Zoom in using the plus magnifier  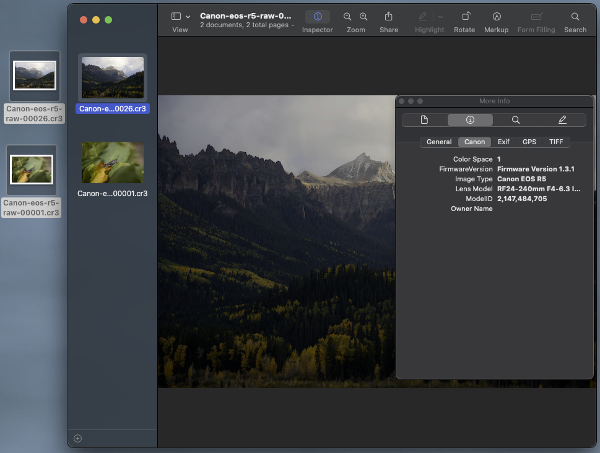363,17
